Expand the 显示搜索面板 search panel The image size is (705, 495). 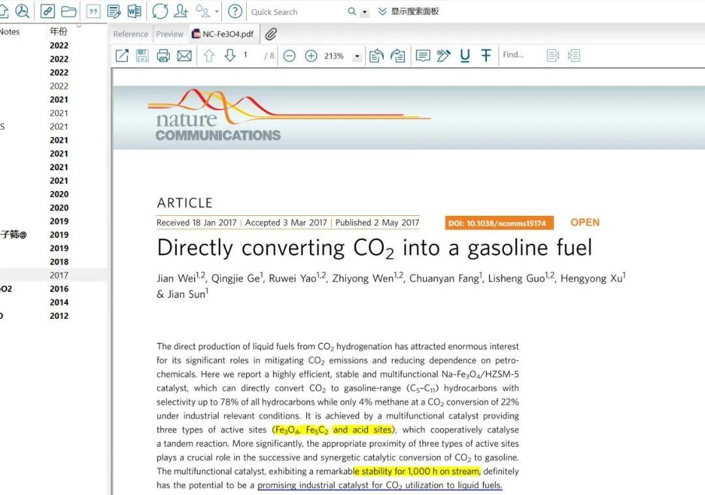pyautogui.click(x=408, y=12)
